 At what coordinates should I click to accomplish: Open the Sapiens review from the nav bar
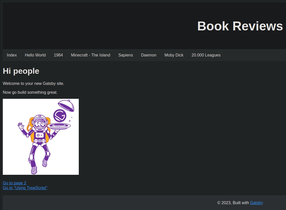coord(125,55)
